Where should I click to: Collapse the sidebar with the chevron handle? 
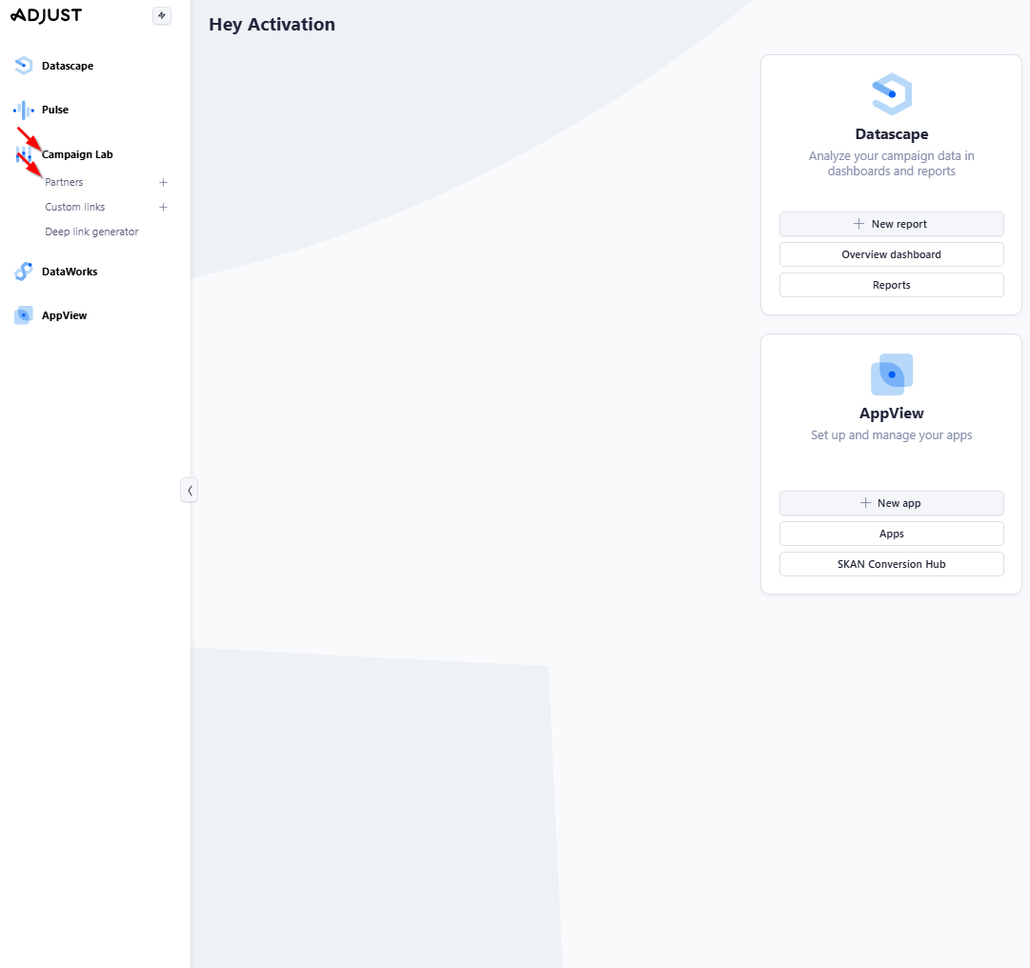[x=190, y=490]
